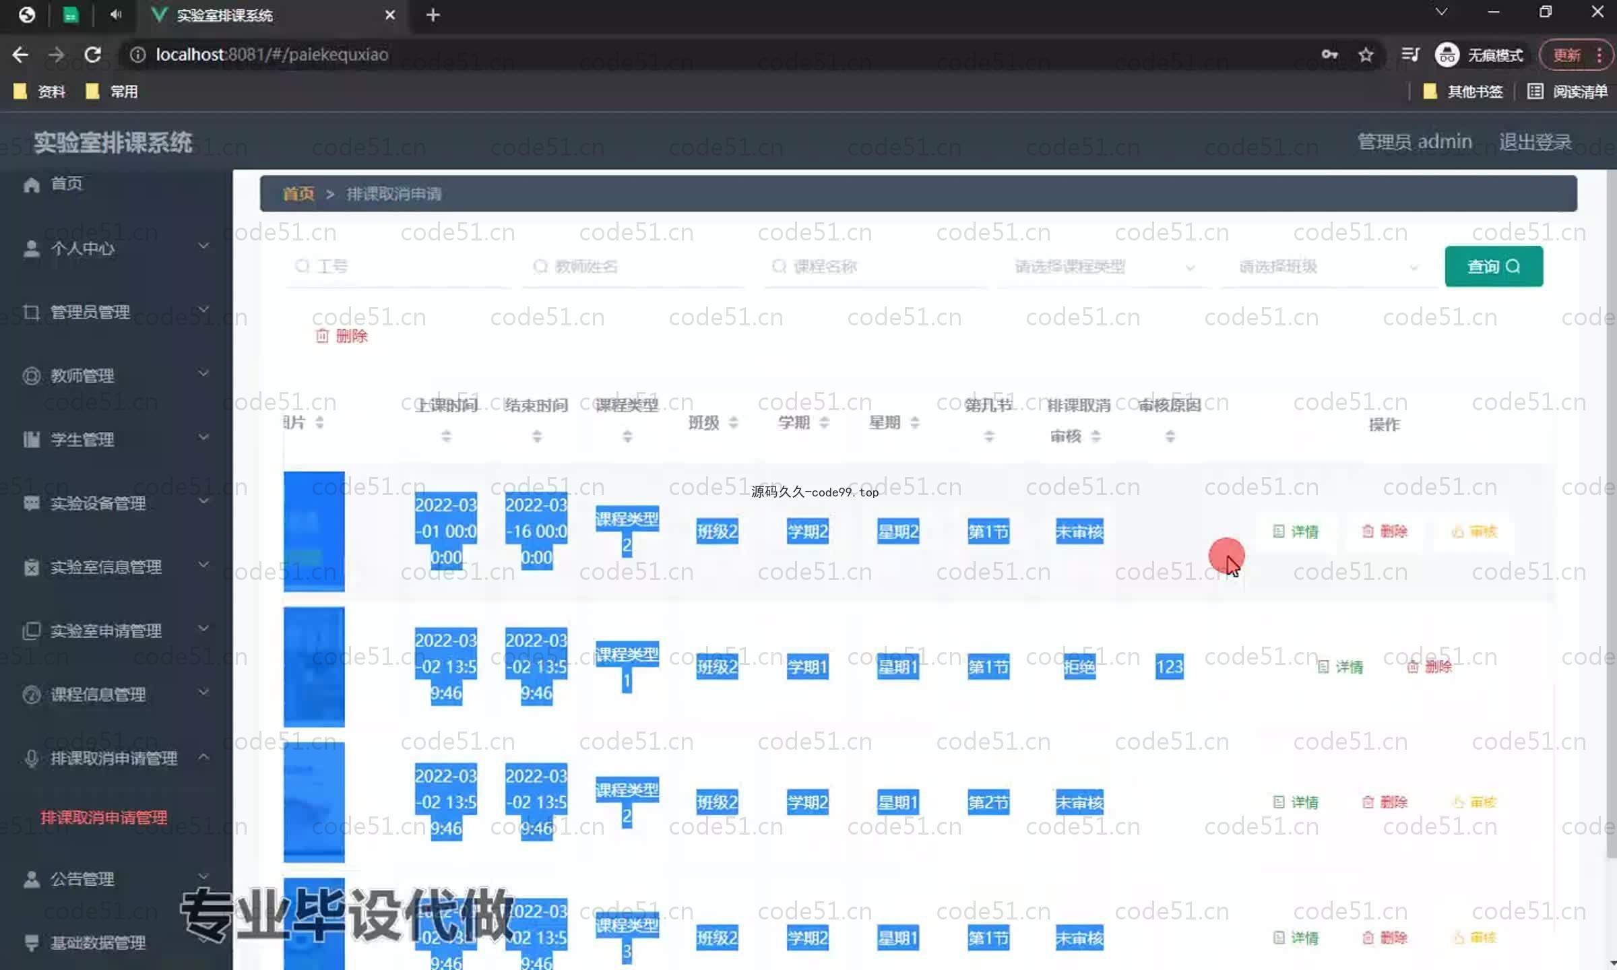Click 删除 in the first table row
This screenshot has height=970, width=1617.
(1385, 531)
